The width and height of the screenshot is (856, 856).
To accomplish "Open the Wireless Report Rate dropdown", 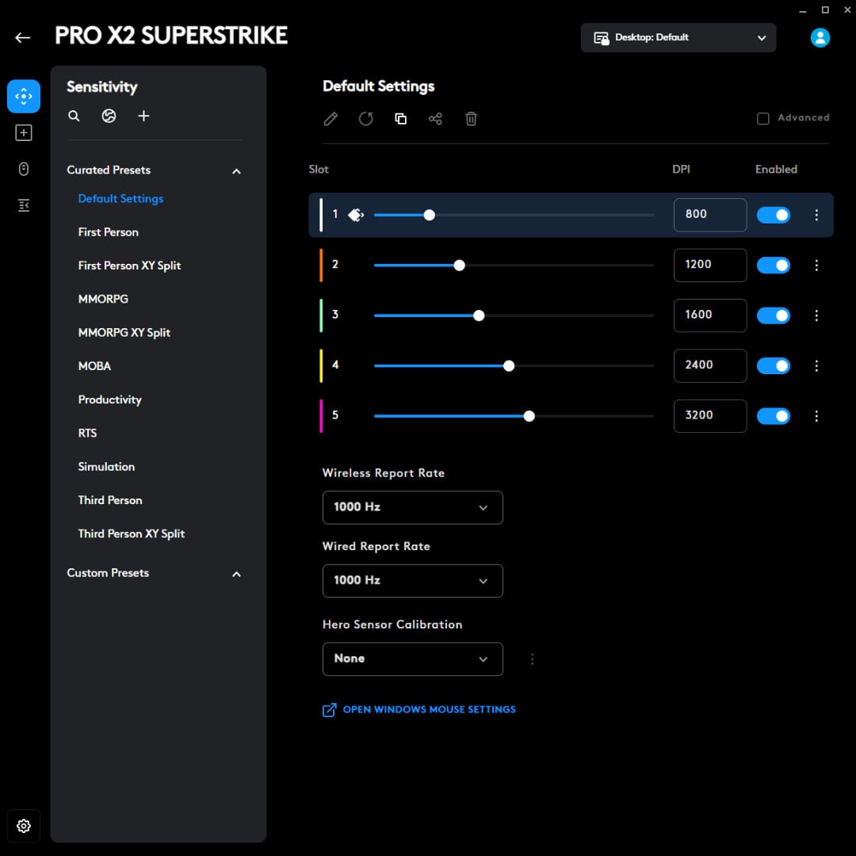I will point(412,507).
